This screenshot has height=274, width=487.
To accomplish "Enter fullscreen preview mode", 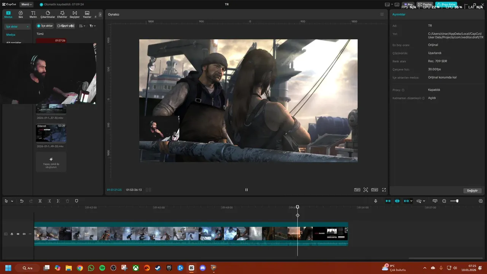I will pyautogui.click(x=384, y=190).
